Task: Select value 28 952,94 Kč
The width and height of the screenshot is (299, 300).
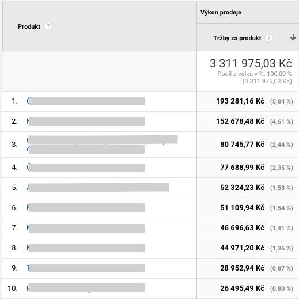Action: [x=242, y=268]
